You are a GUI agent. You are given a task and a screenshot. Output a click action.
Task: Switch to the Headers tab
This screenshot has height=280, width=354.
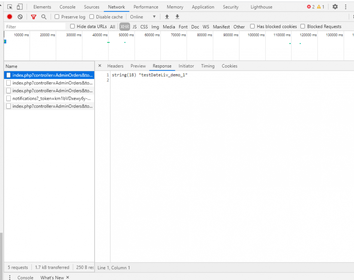coord(116,66)
